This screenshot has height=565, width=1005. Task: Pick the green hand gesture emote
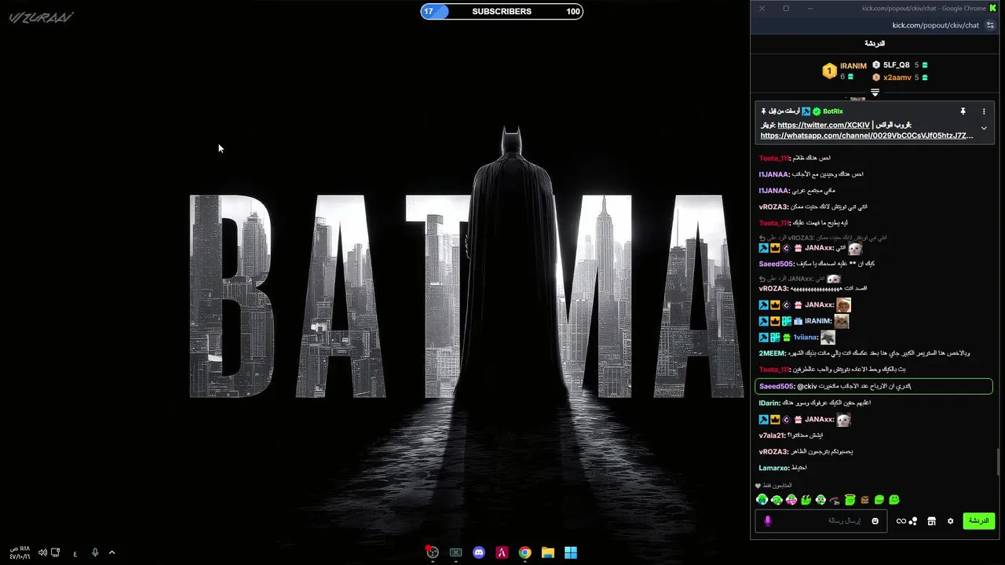[x=806, y=500]
